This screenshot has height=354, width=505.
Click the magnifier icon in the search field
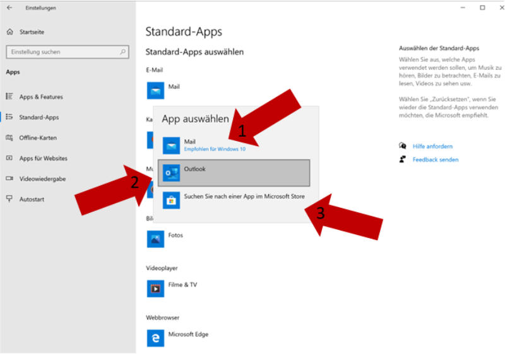[122, 52]
